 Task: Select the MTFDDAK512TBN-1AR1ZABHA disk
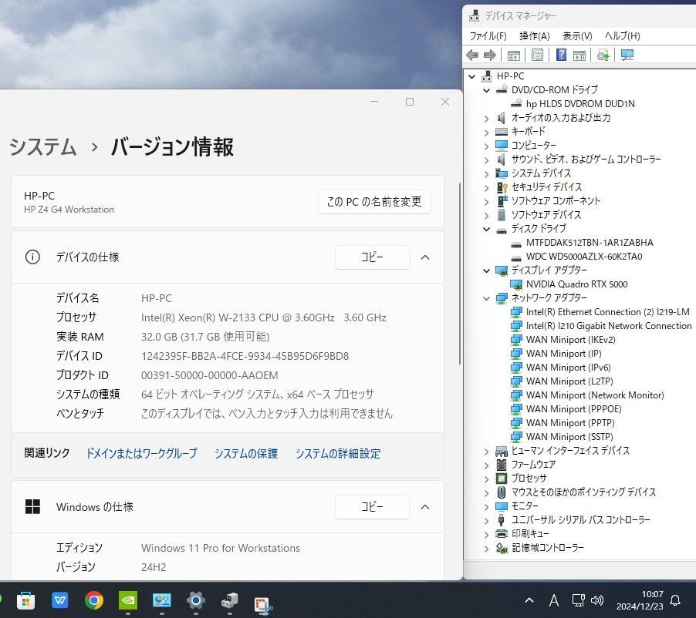point(589,243)
